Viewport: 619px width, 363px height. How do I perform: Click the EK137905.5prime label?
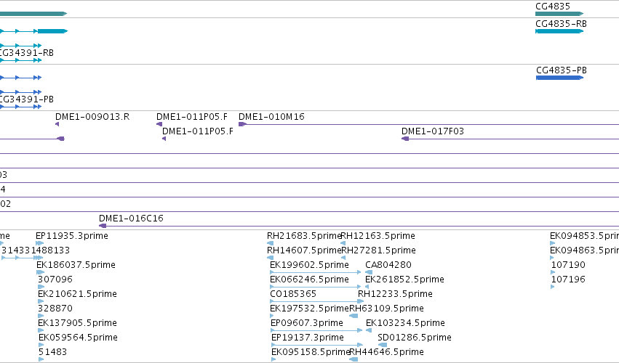77,323
